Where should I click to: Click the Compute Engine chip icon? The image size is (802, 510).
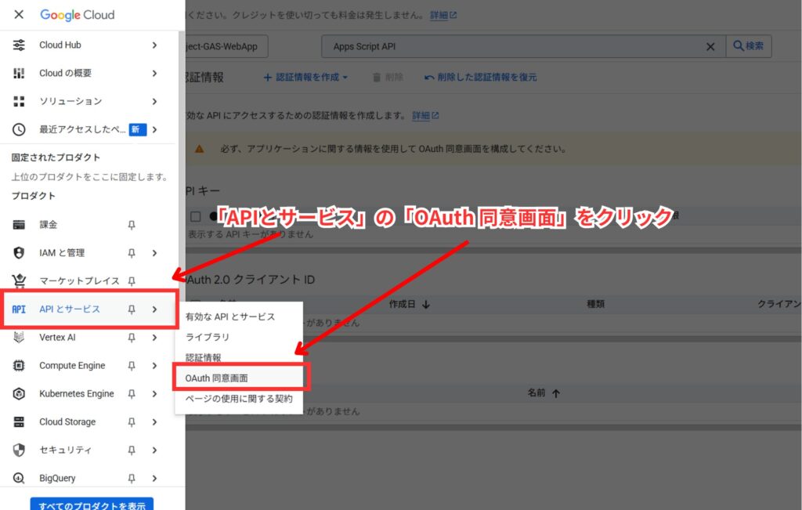click(19, 365)
